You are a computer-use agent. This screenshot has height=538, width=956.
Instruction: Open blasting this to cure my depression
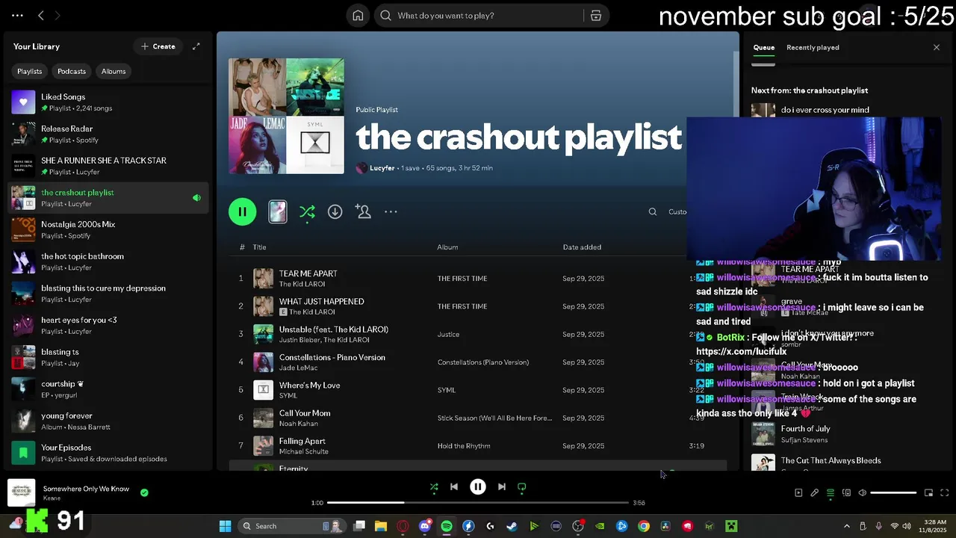click(110, 294)
